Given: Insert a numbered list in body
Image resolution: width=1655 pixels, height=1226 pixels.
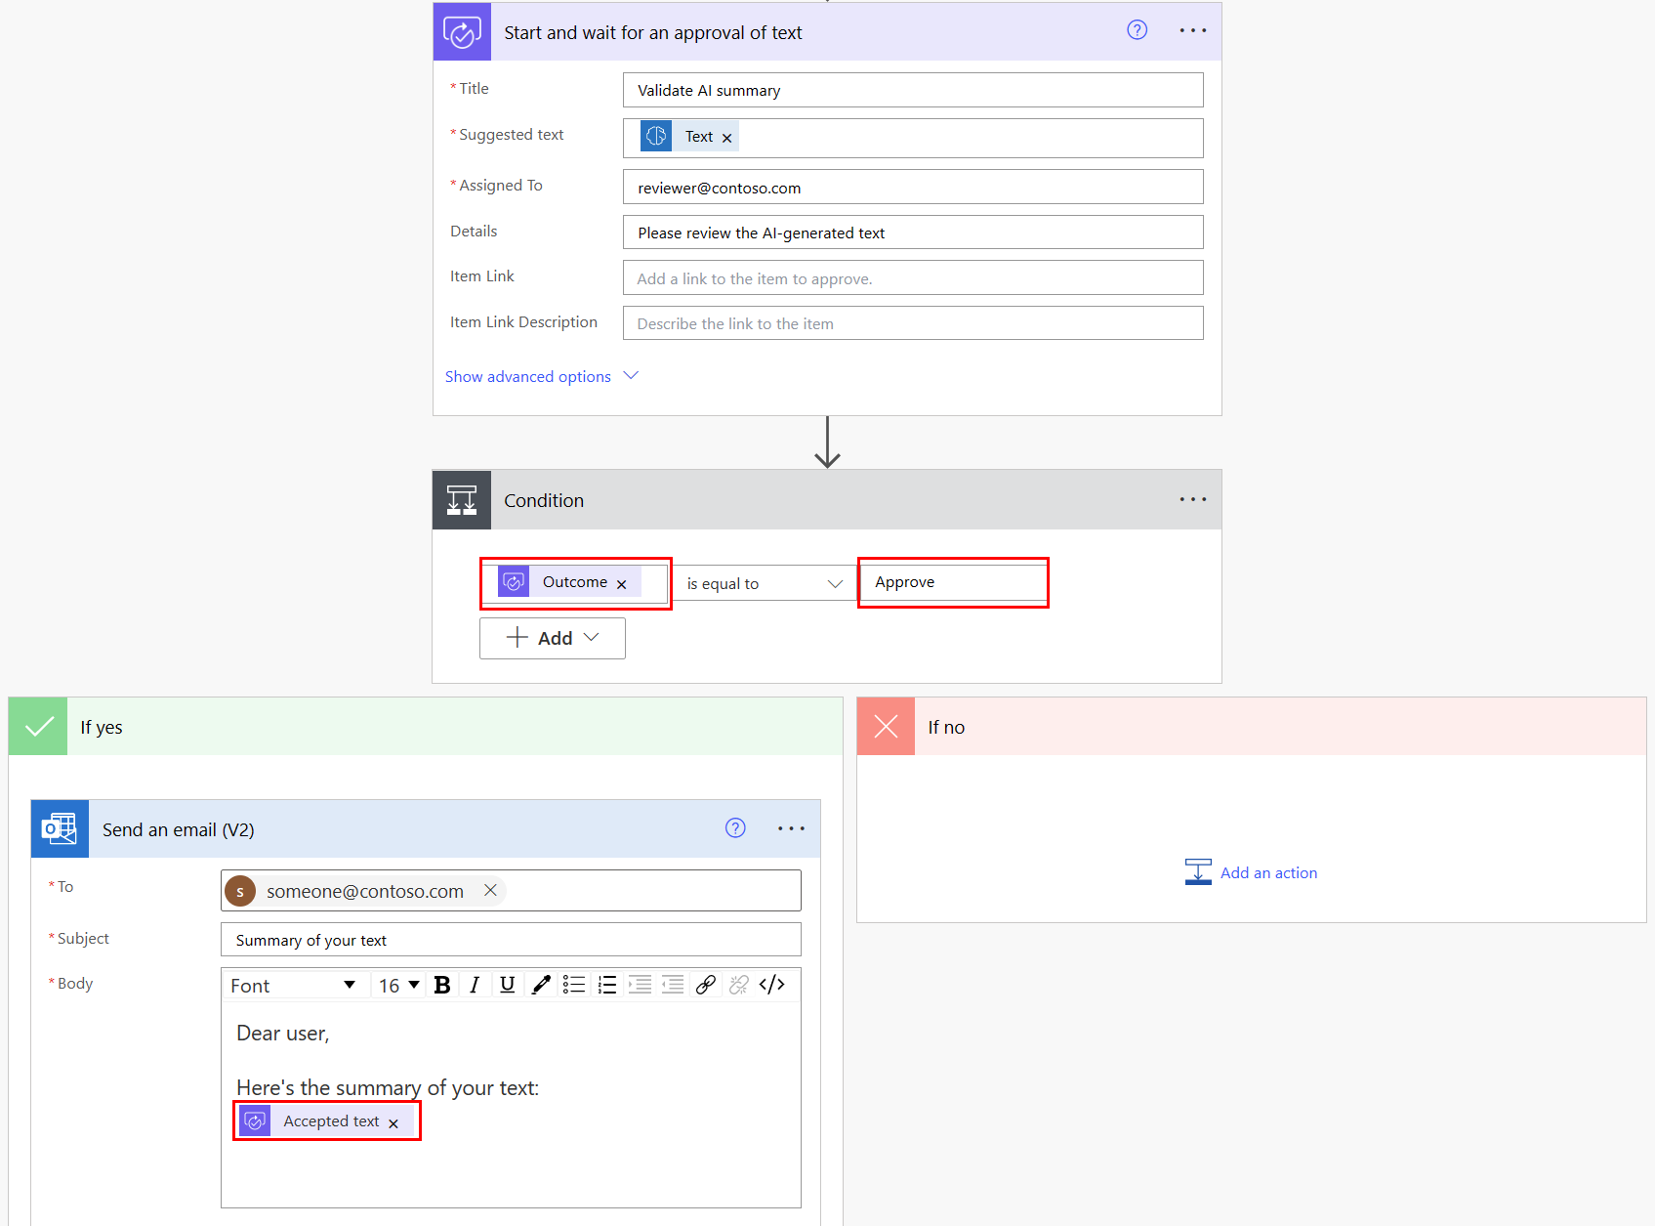Looking at the screenshot, I should [x=607, y=985].
